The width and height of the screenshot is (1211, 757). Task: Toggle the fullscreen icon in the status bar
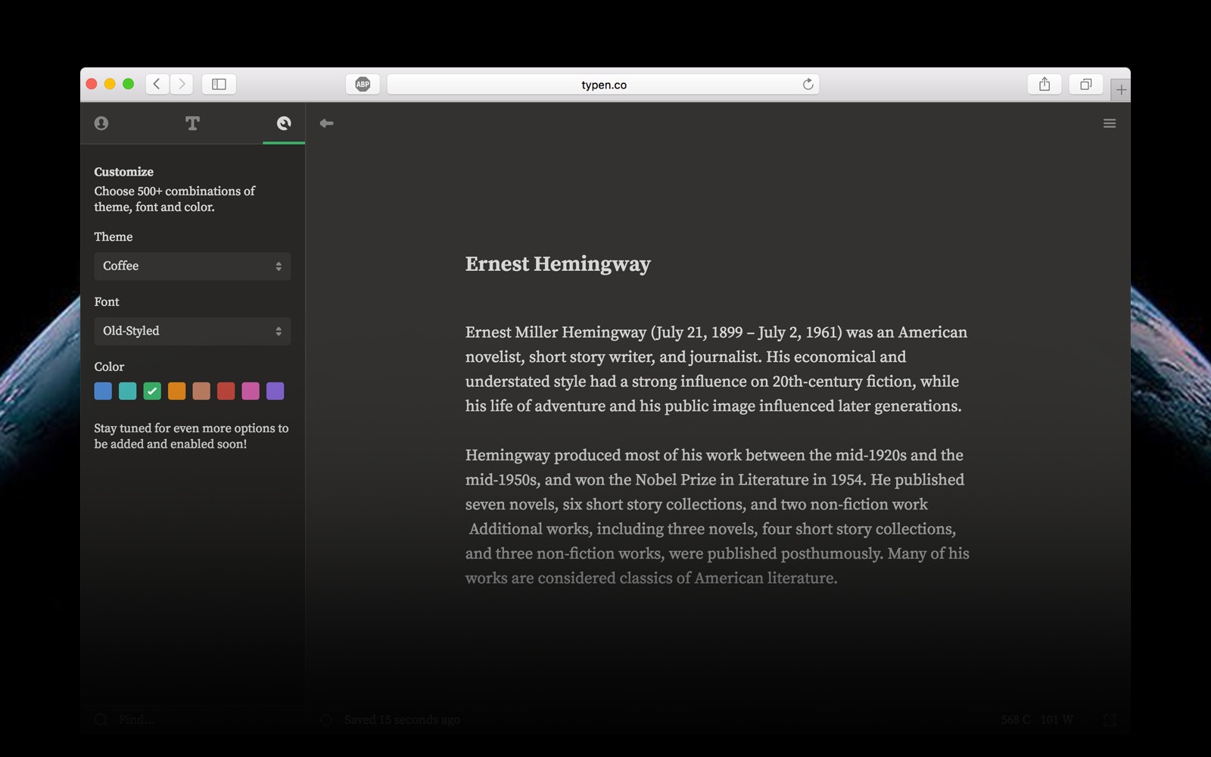(x=1110, y=720)
